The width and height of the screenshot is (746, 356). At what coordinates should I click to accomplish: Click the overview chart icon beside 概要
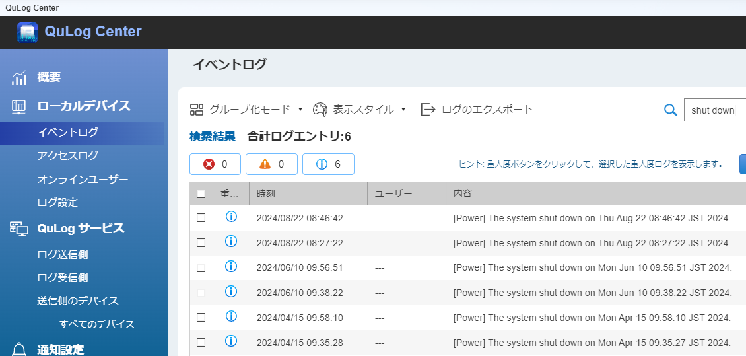(x=19, y=78)
